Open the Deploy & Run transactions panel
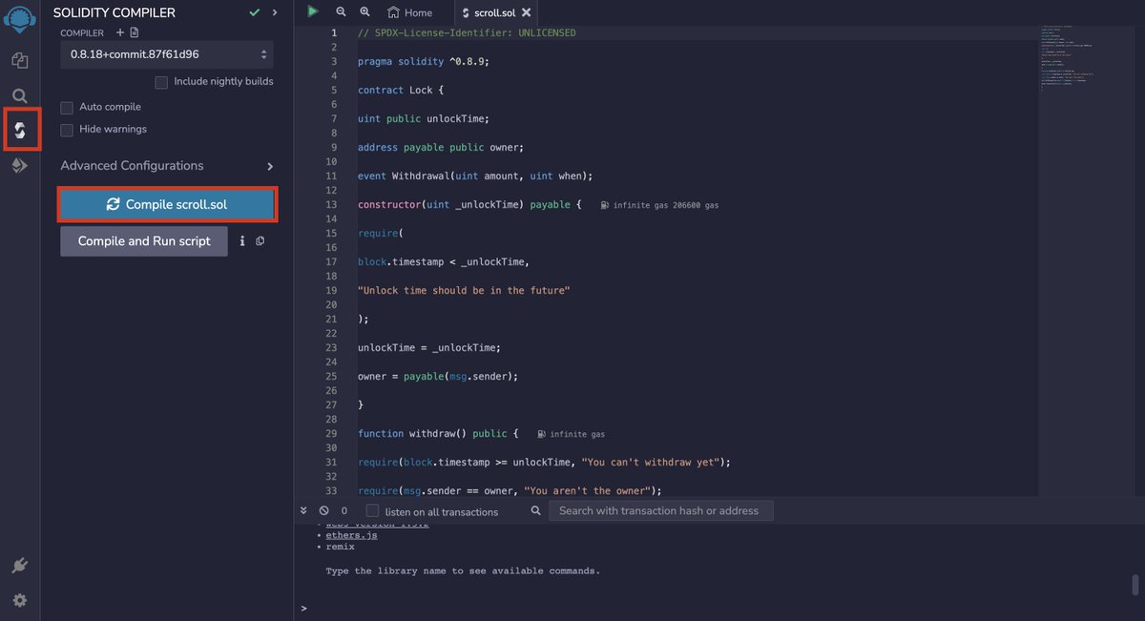 point(20,165)
